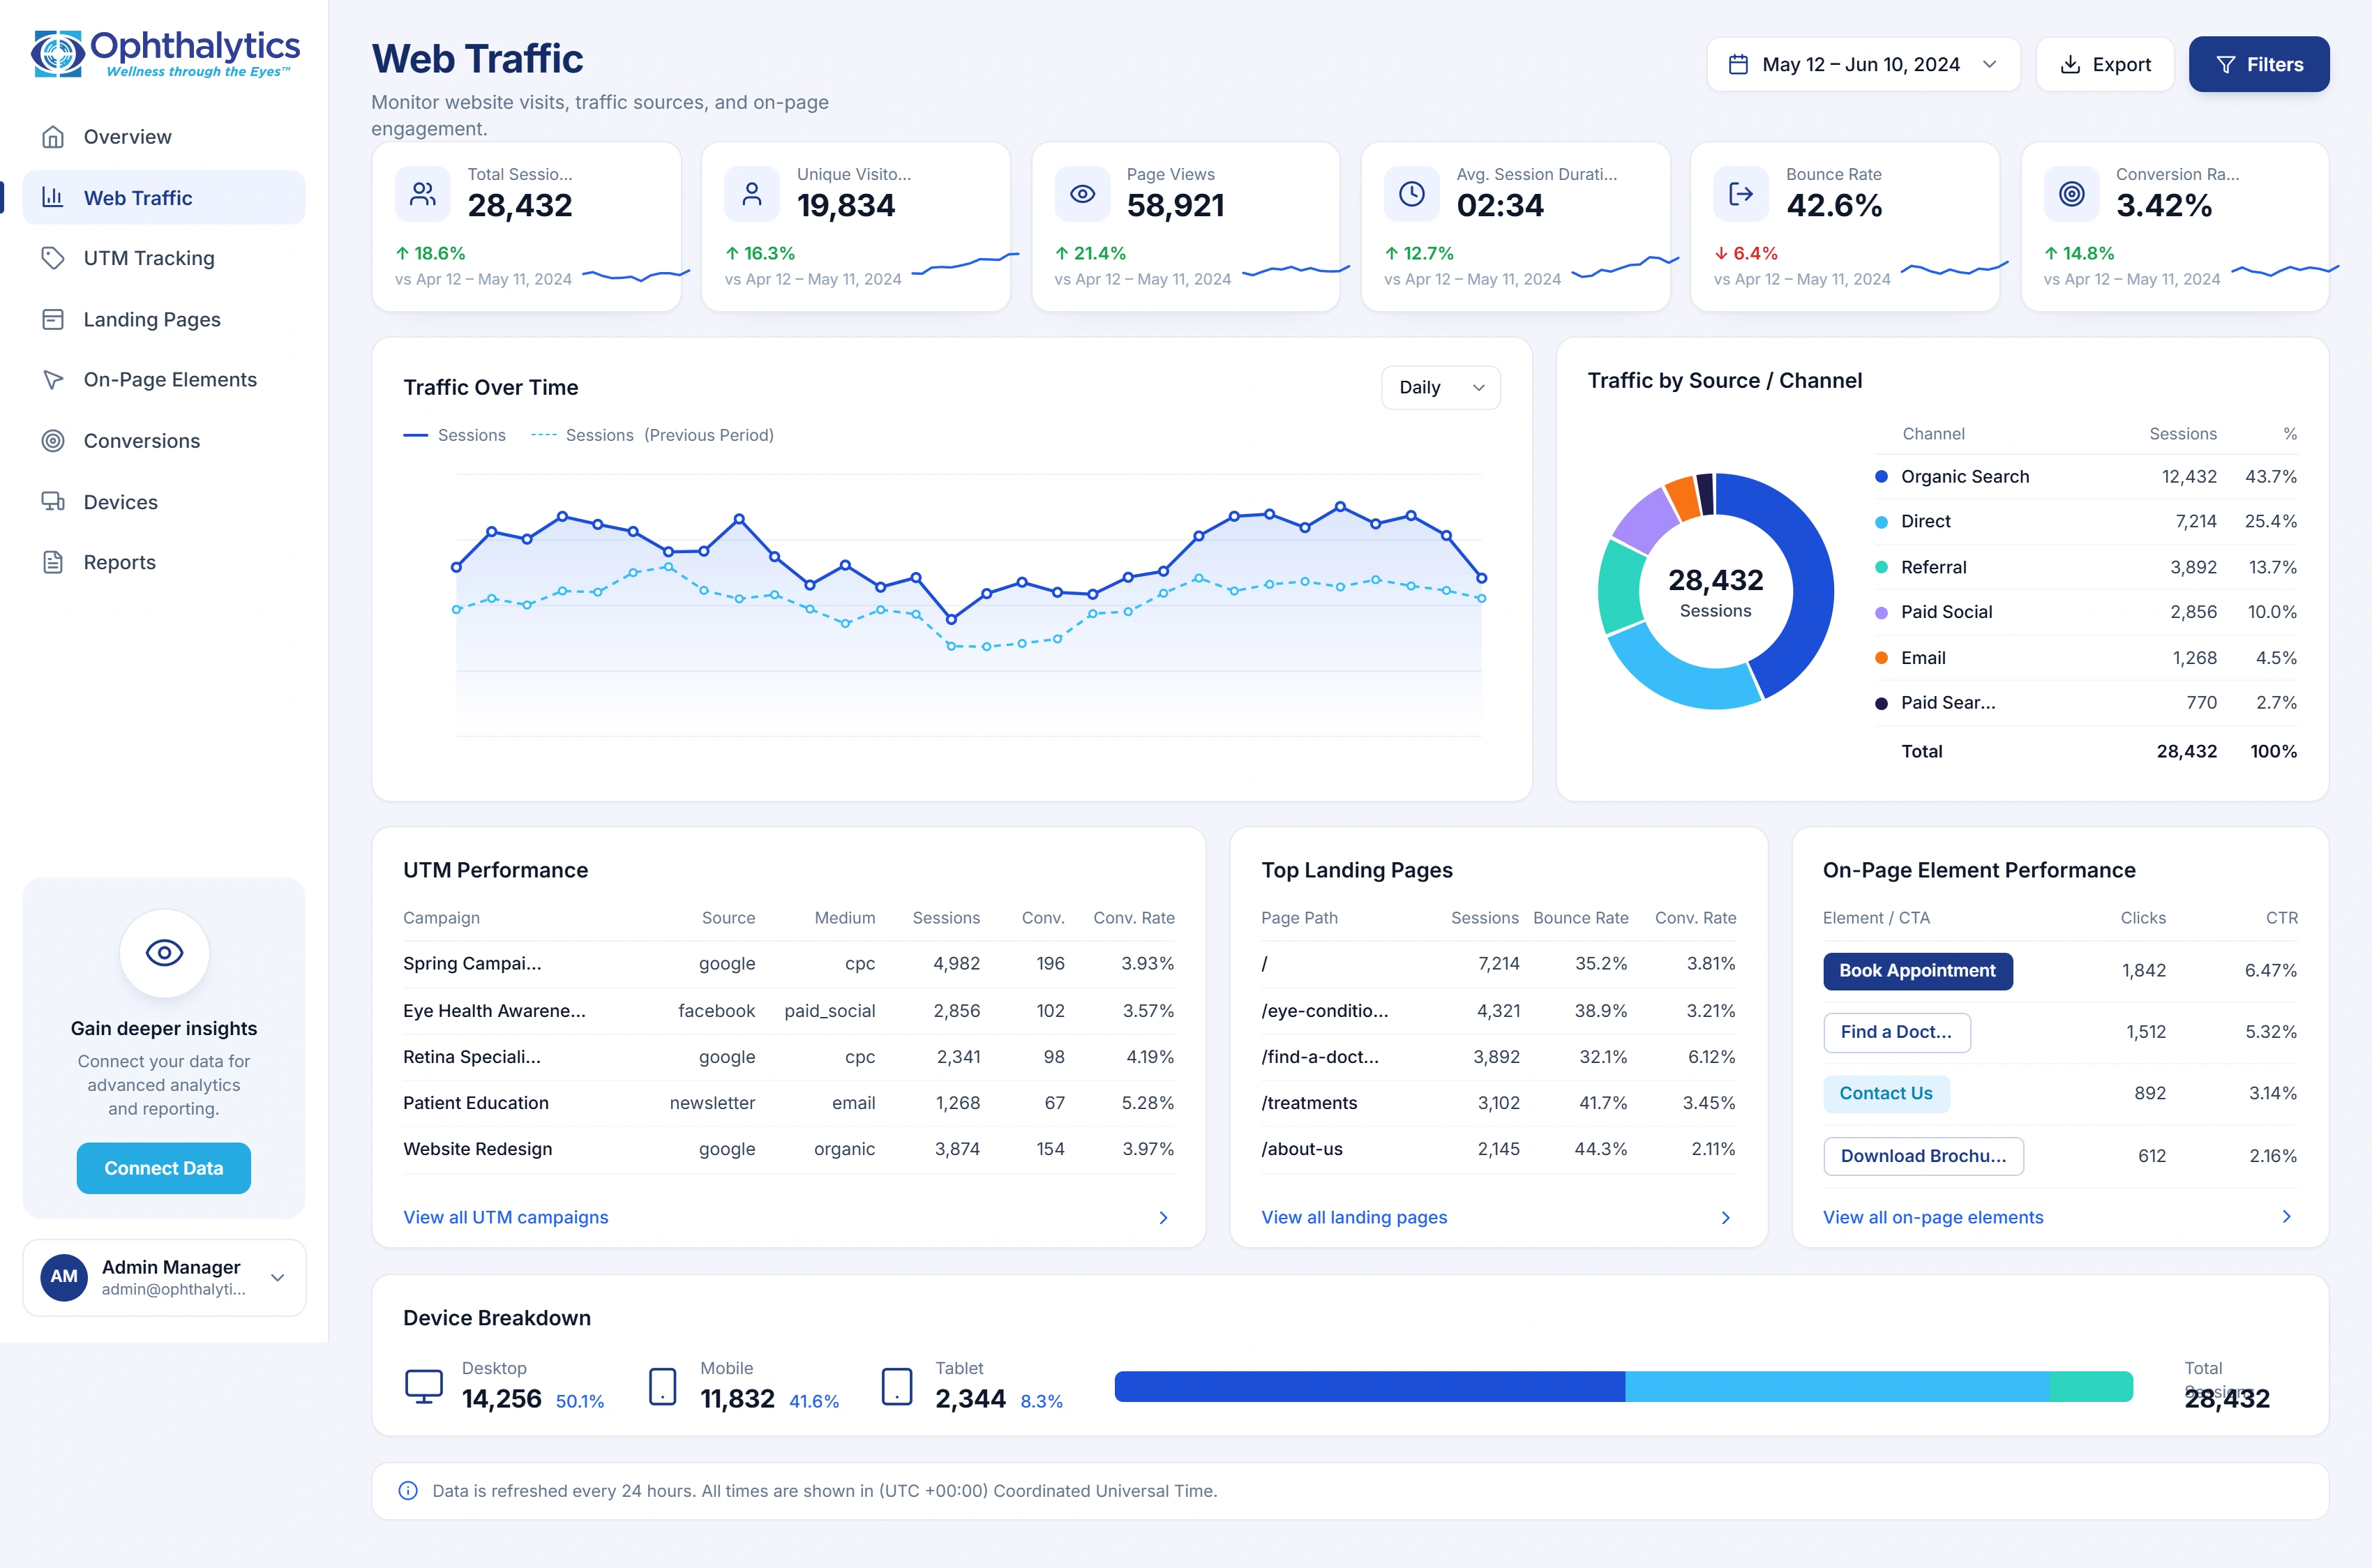Open View all UTM campaigns link
The height and width of the screenshot is (1568, 2372).
(505, 1218)
